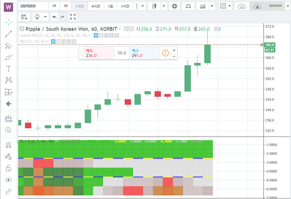This screenshot has width=291, height=199.
Task: Click the orange info icon in trade panel
Action: [166, 53]
